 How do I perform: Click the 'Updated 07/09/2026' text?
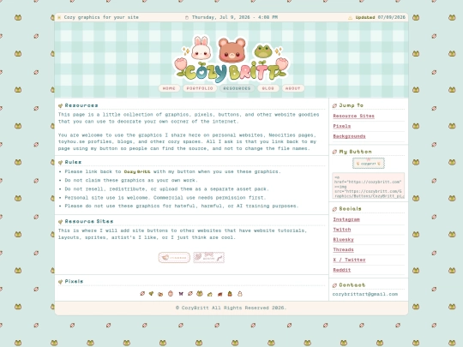[x=381, y=17]
